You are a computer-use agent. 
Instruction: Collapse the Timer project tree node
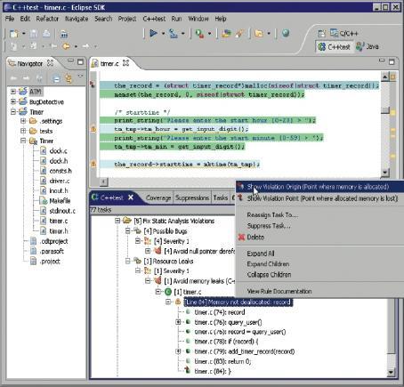[12, 112]
